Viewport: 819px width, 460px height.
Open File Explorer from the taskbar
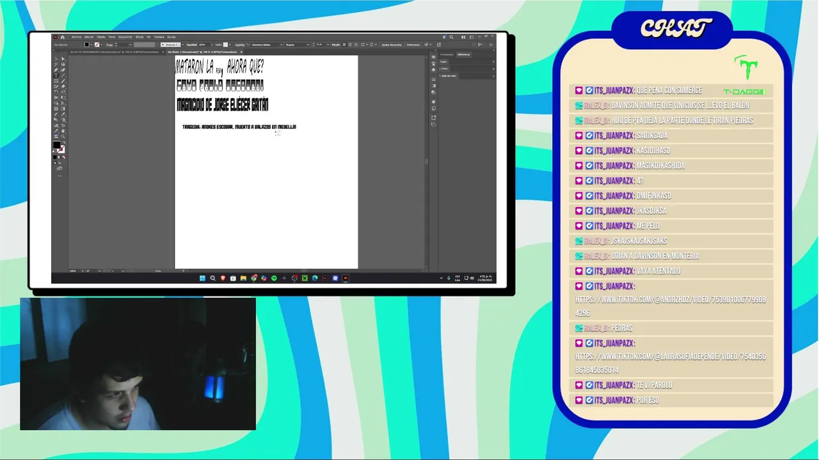(243, 278)
